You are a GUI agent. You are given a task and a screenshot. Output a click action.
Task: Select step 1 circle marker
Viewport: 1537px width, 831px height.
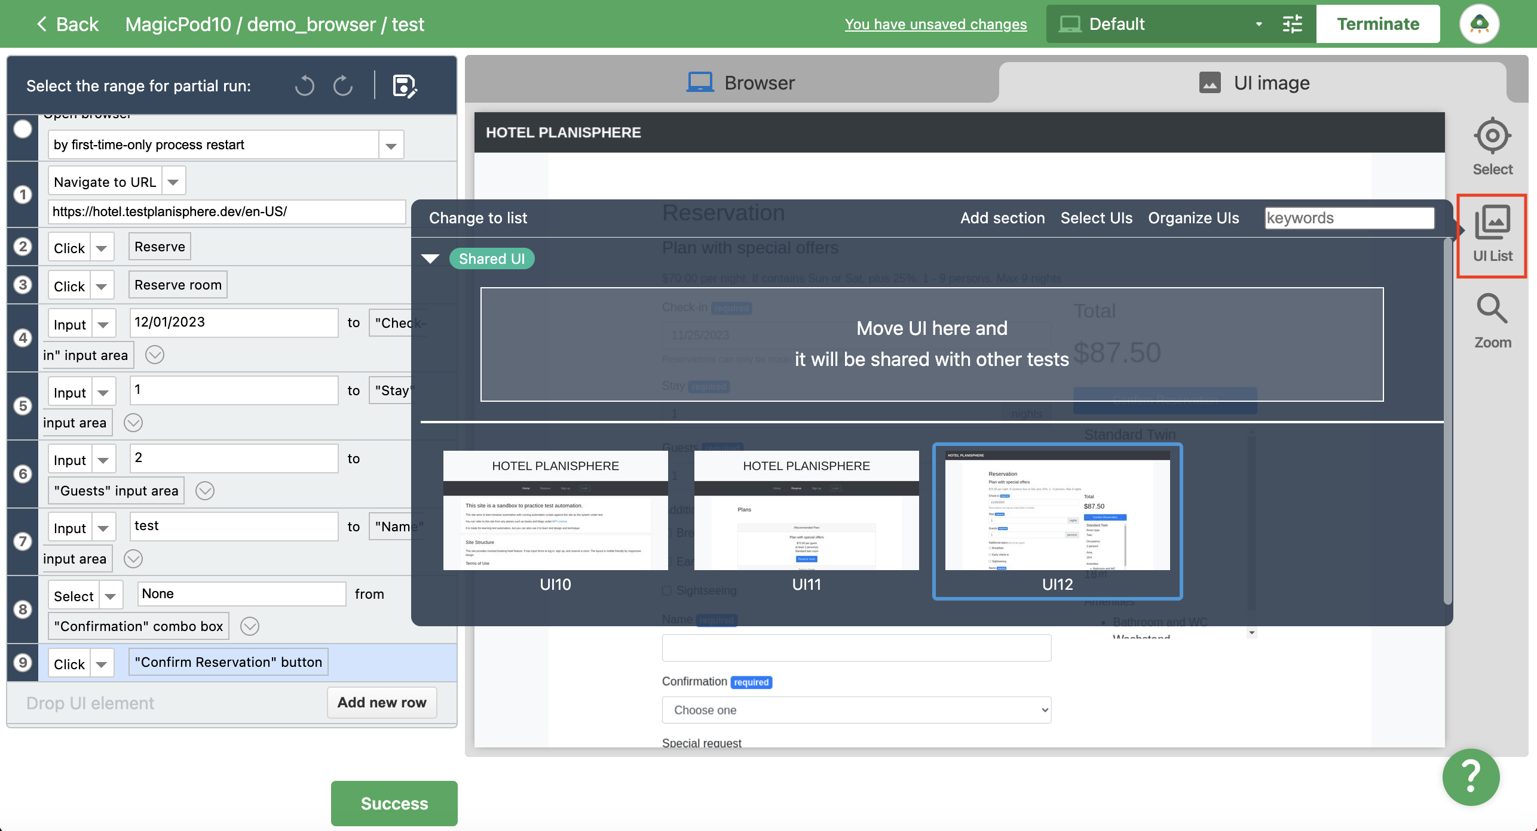(x=23, y=195)
